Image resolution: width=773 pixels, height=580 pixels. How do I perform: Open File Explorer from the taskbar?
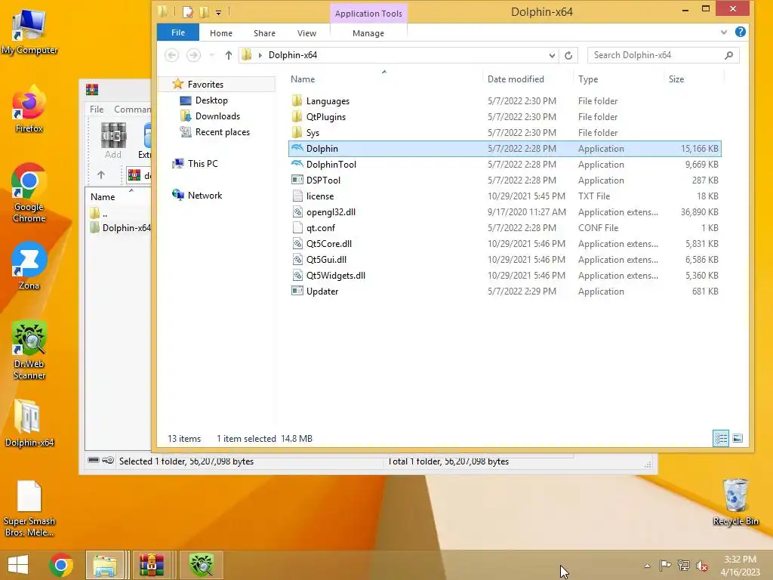tap(104, 565)
